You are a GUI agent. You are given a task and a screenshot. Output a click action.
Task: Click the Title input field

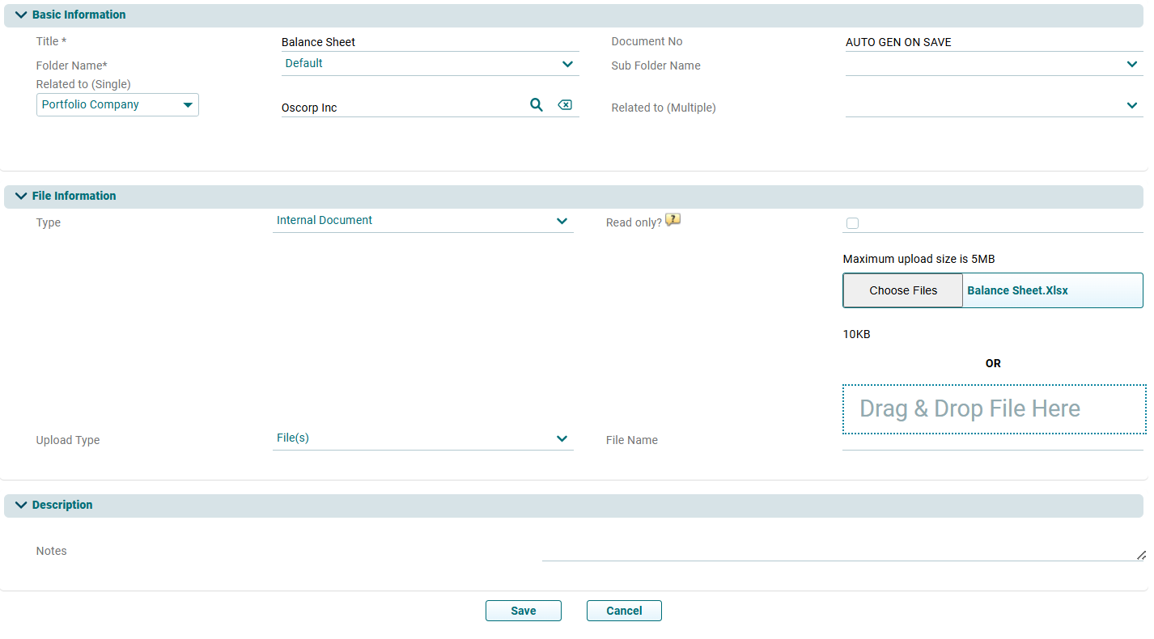tap(430, 42)
